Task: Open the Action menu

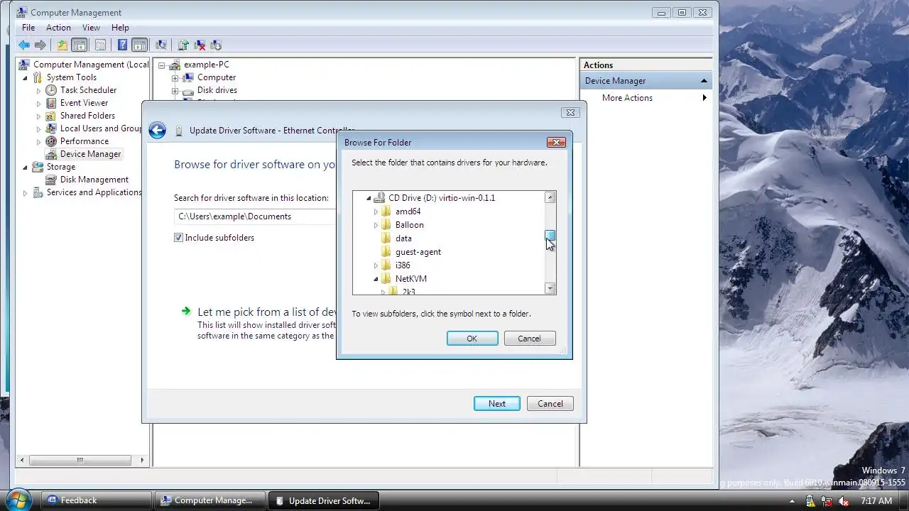Action: tap(58, 28)
